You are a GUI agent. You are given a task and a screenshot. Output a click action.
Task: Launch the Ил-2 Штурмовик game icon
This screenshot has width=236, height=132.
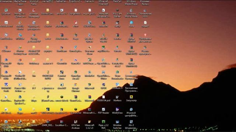(131, 122)
